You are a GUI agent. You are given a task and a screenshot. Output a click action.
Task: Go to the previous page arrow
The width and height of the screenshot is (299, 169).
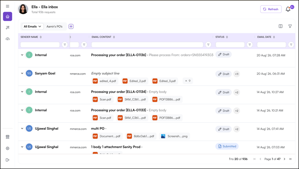[260, 159]
